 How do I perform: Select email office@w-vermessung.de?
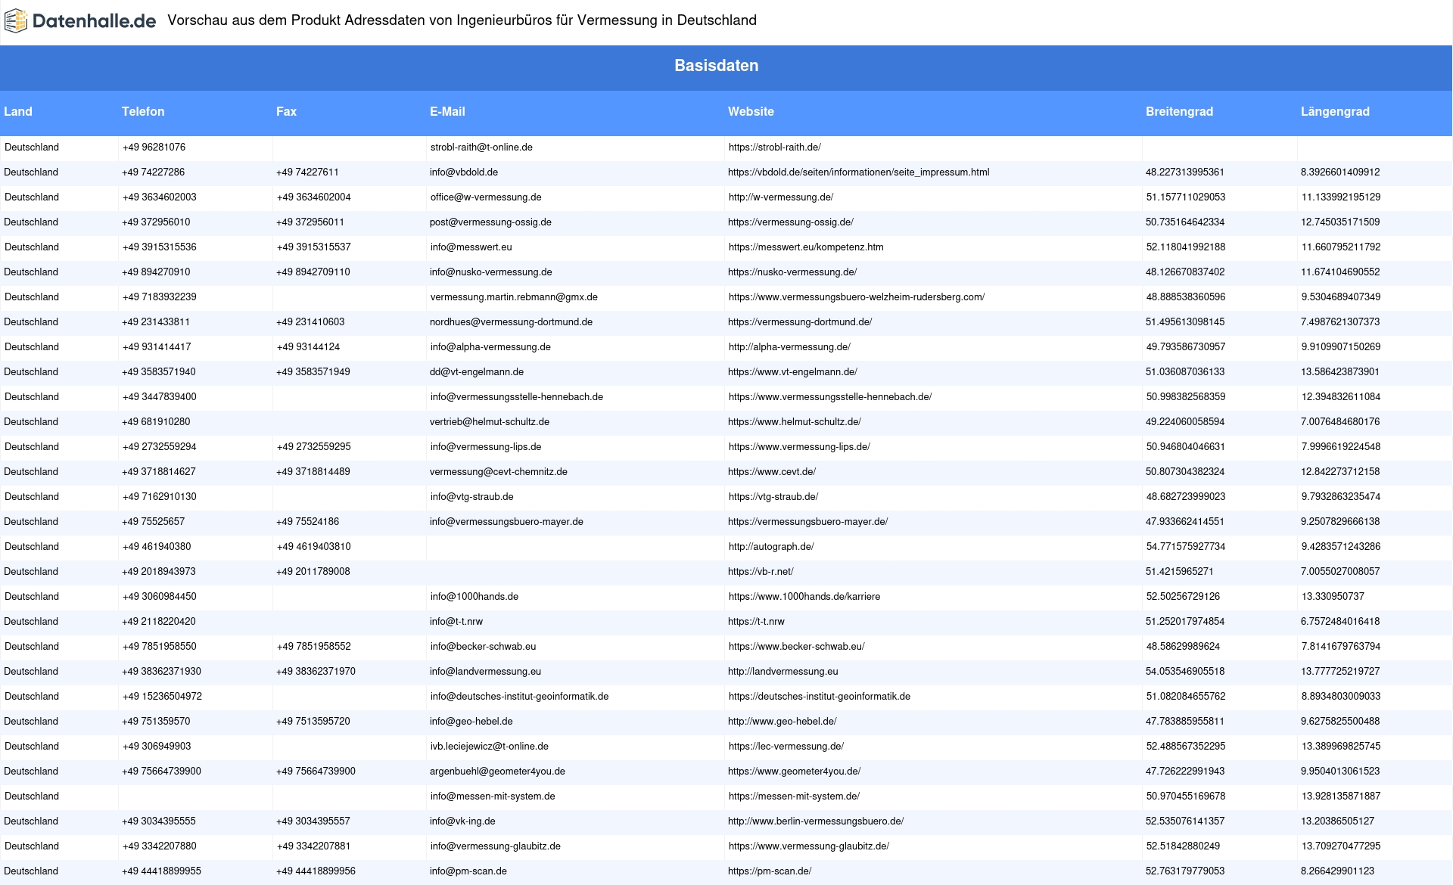486,197
